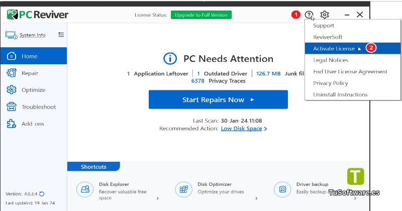The image size is (402, 211).
Task: Go to the Home section label
Action: coord(30,56)
